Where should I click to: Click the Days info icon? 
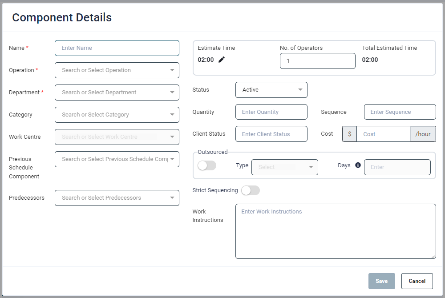pos(358,165)
